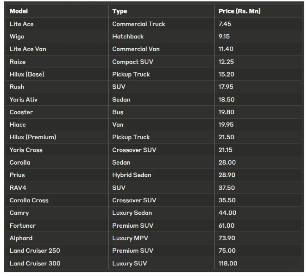Select the Raize row model cell
This screenshot has height=276, width=308.
point(18,62)
